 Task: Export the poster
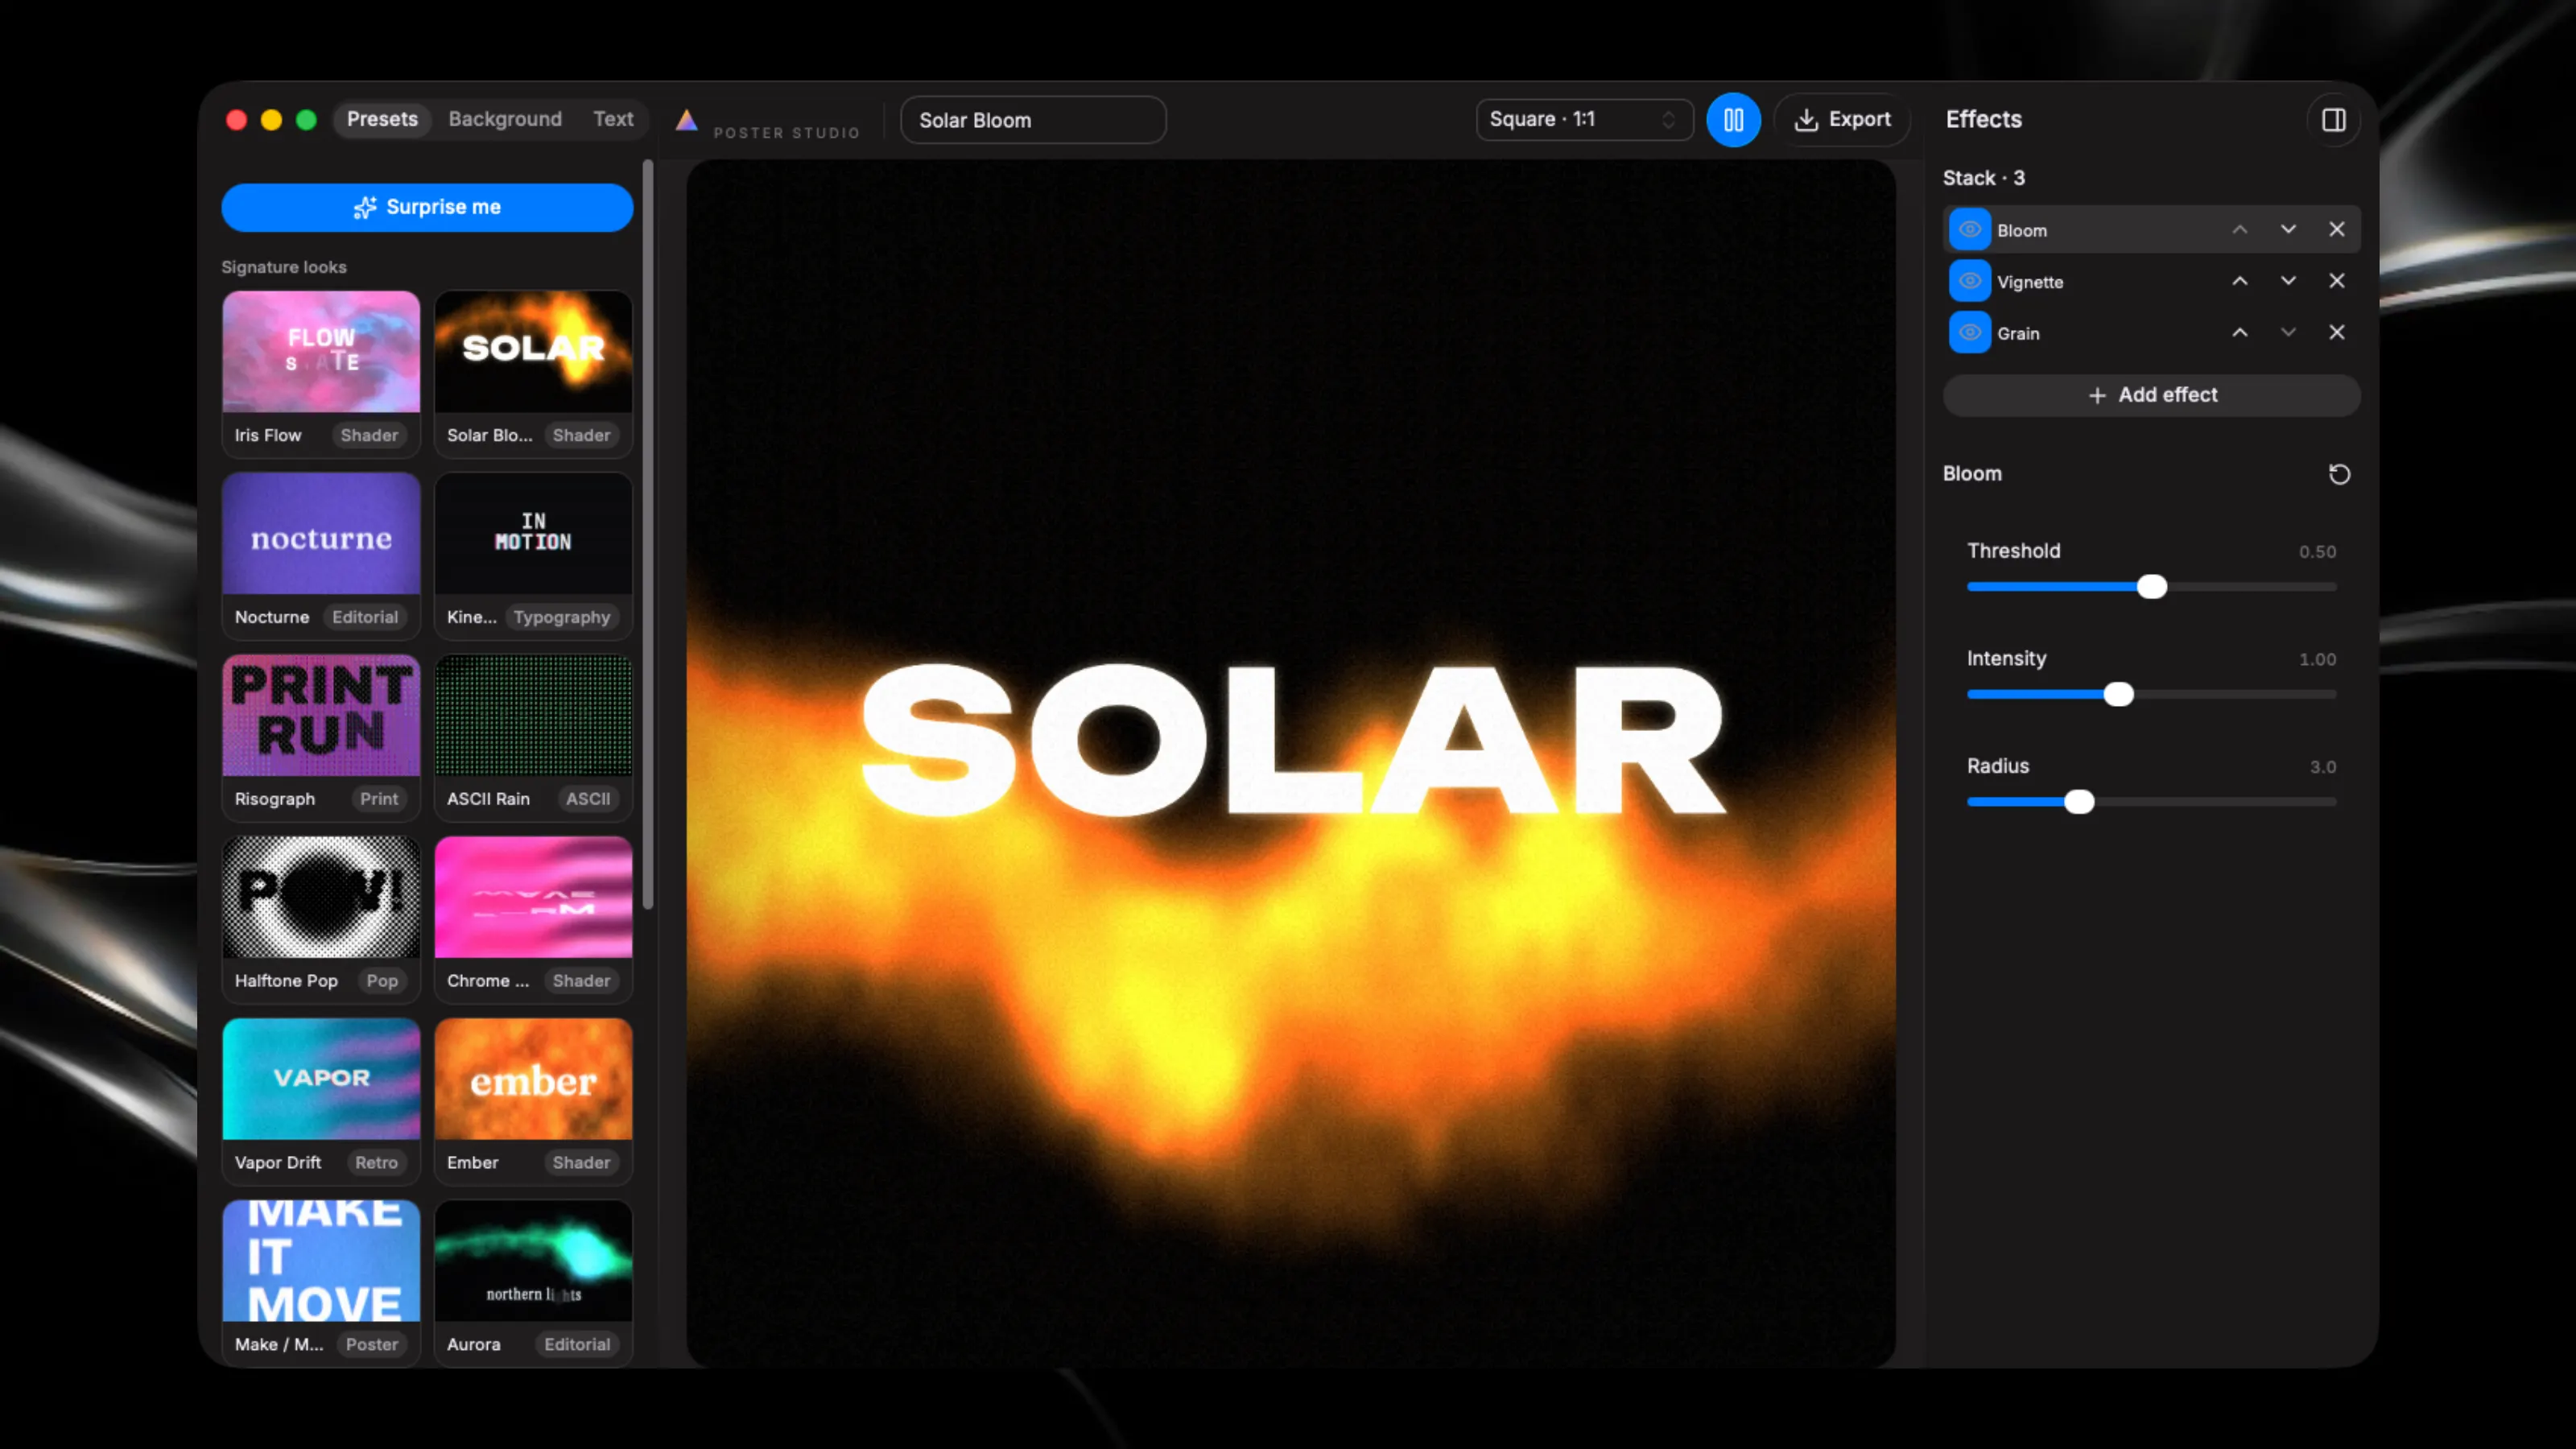(x=1842, y=120)
